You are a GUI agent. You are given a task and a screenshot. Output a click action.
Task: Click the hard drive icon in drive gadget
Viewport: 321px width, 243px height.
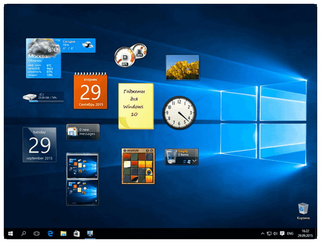coord(30,97)
